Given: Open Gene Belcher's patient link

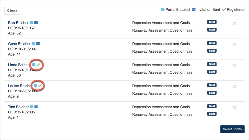Looking at the screenshot, I should coord(19,44).
